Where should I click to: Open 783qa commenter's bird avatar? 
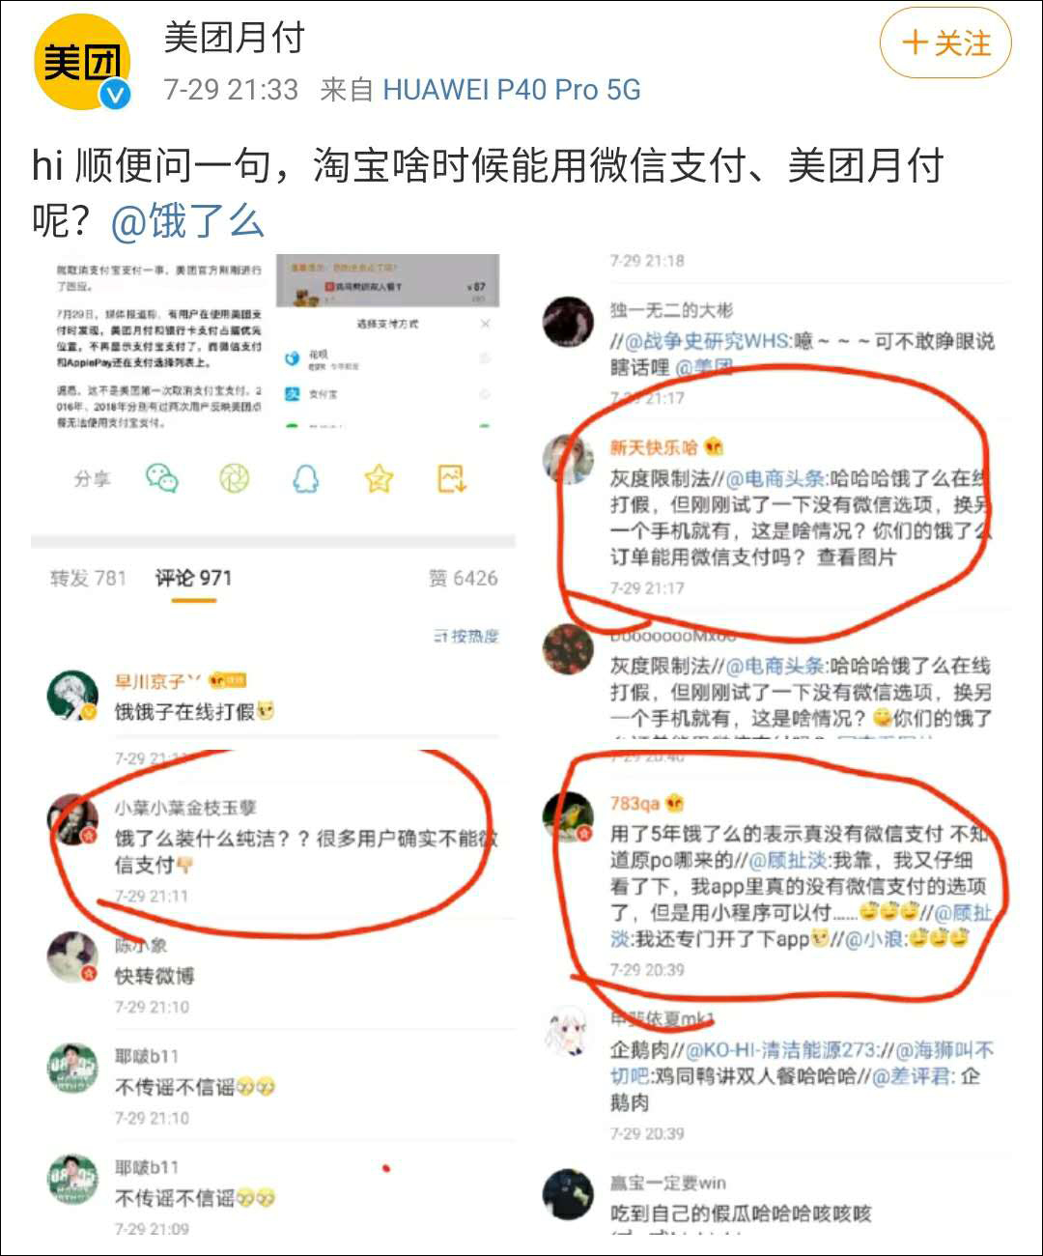tap(568, 816)
